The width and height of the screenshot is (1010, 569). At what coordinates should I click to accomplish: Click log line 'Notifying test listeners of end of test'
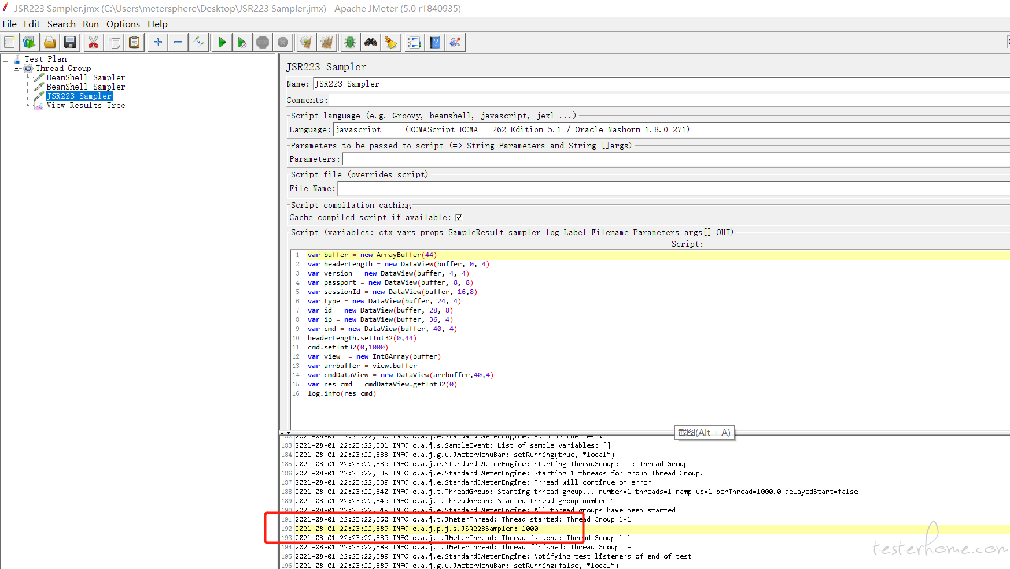493,556
